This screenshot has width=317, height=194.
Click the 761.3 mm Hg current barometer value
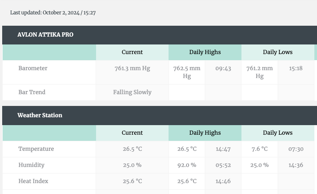click(132, 68)
